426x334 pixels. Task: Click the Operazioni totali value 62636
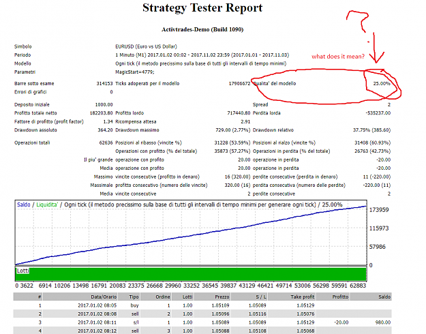click(x=106, y=142)
